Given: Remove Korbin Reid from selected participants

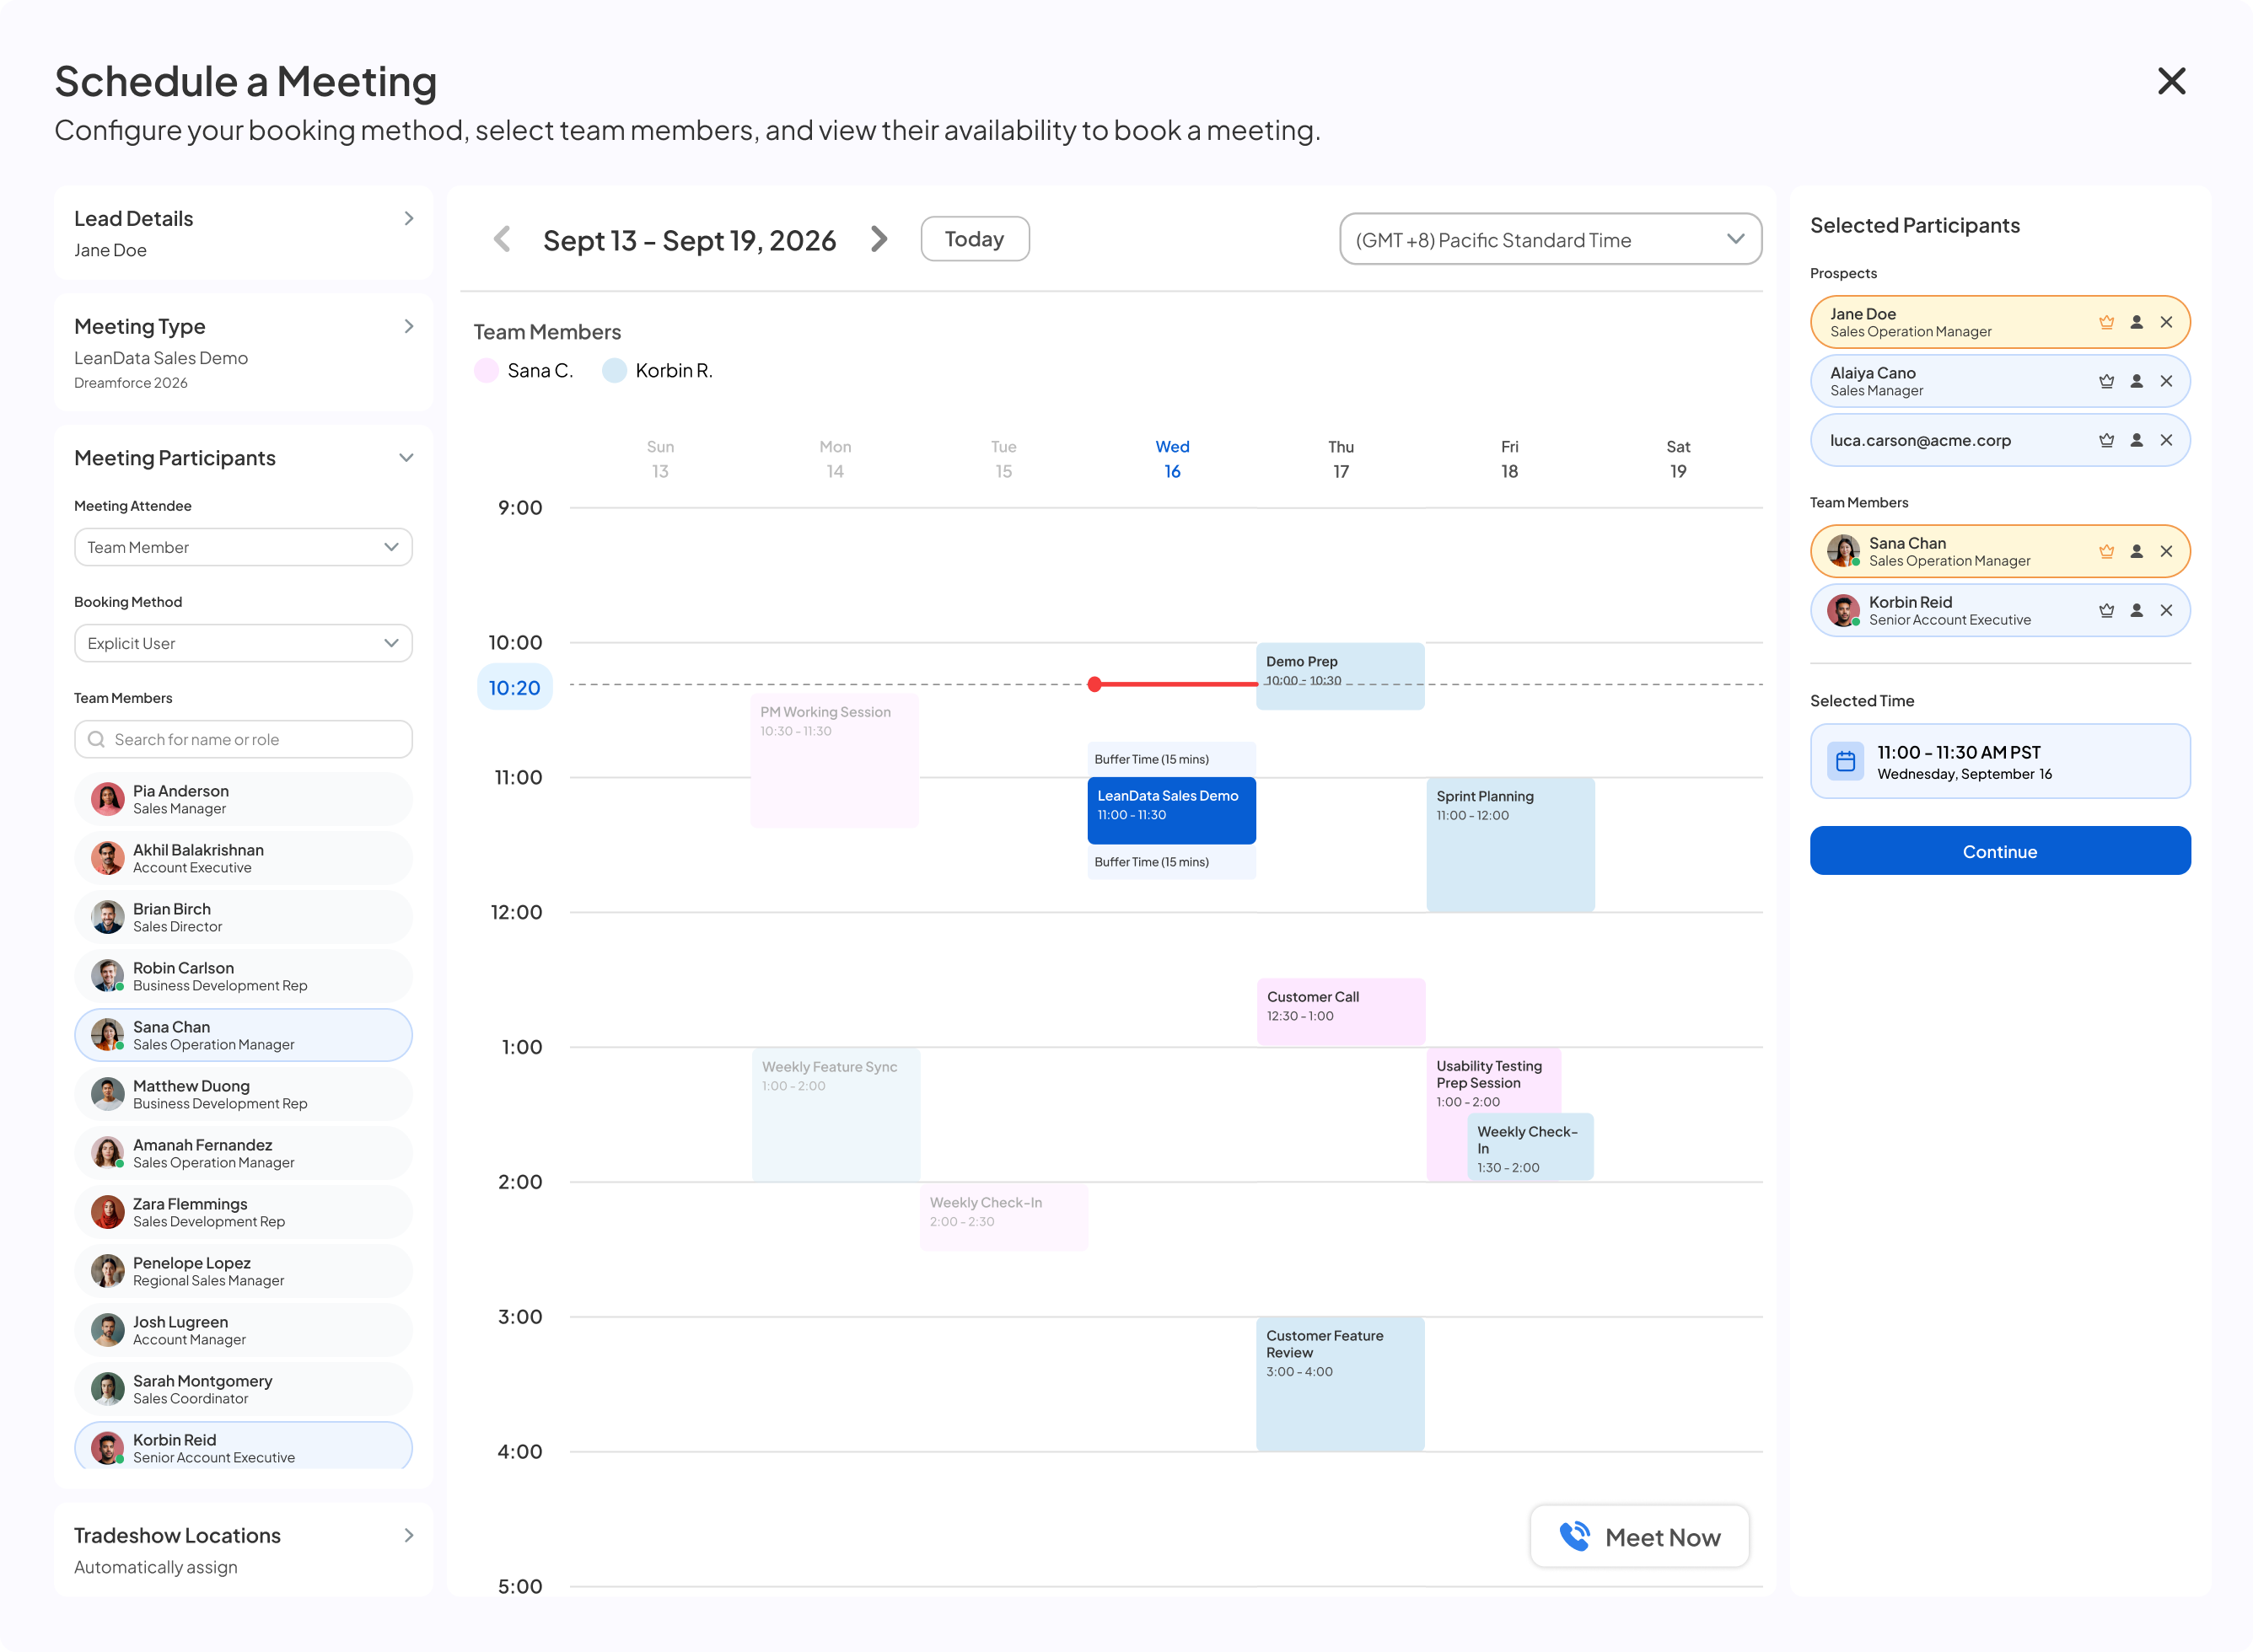Looking at the screenshot, I should 2166,610.
